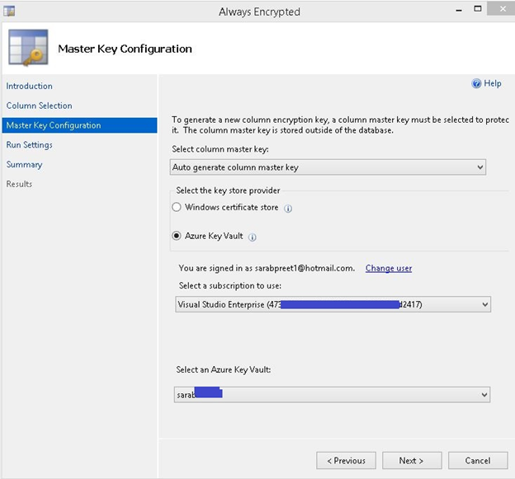Click the info icon beside Azure Key Vault
This screenshot has width=515, height=479.
tap(253, 237)
